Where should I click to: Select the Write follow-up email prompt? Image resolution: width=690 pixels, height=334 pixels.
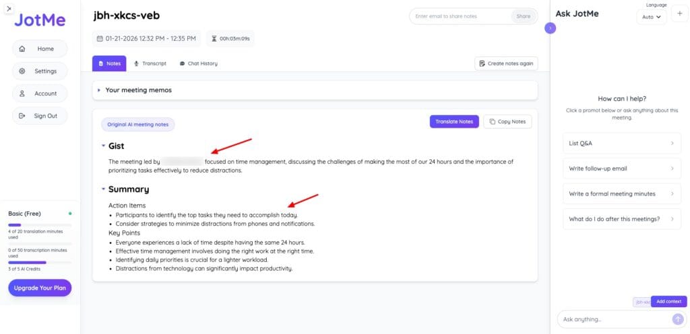(x=622, y=169)
